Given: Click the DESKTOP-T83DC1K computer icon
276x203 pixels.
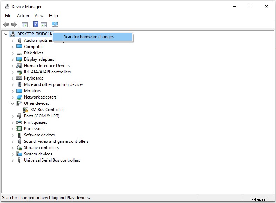Looking at the screenshot, I should coord(12,34).
